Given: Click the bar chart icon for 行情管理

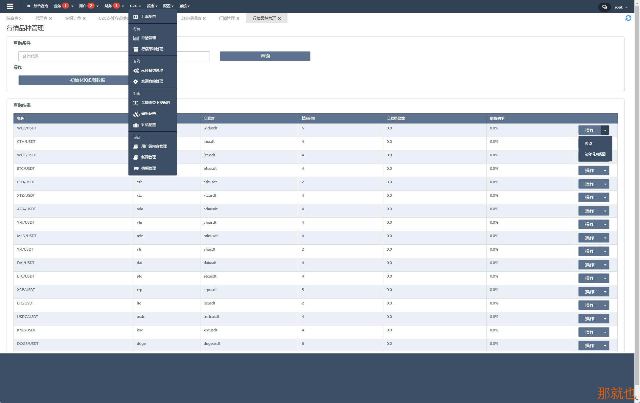Looking at the screenshot, I should click(136, 38).
